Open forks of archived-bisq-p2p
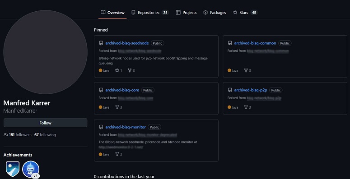This screenshot has width=350, height=179. pyautogui.click(x=247, y=107)
